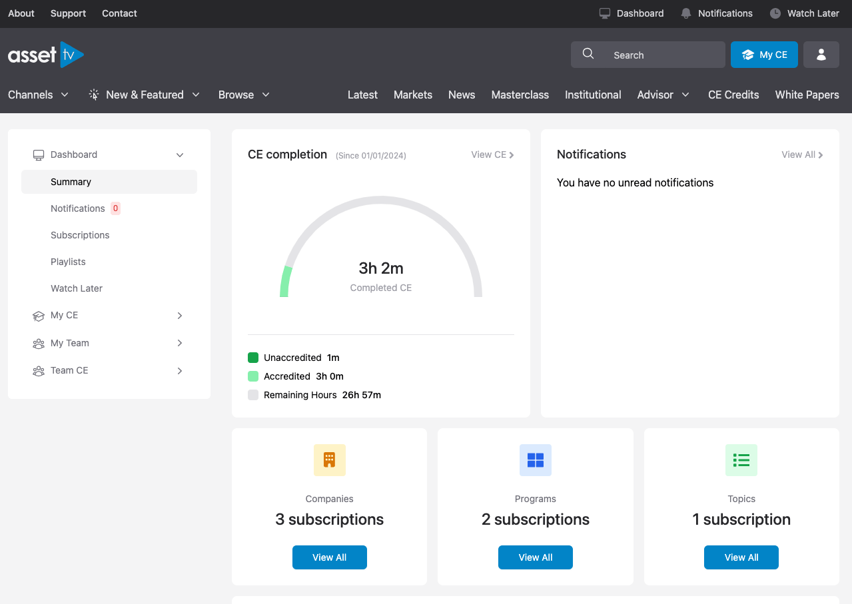The height and width of the screenshot is (604, 852).
Task: Collapse the Dashboard sidebar section
Action: coord(179,155)
